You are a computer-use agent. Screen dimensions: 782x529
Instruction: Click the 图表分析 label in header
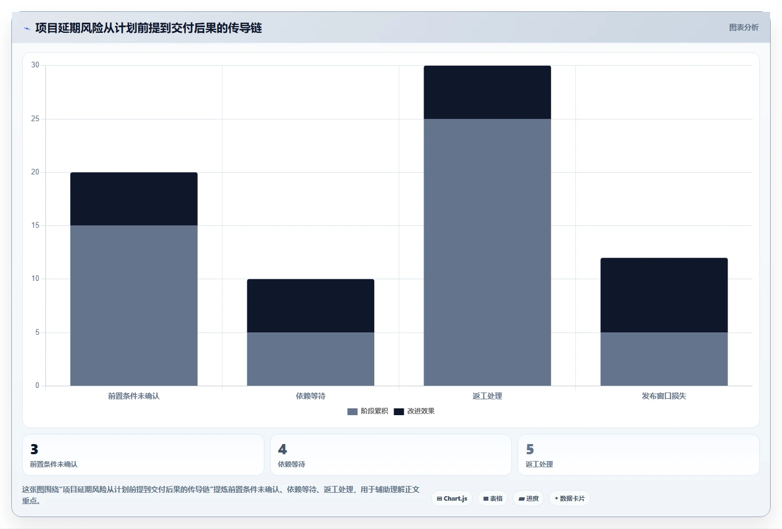743,27
